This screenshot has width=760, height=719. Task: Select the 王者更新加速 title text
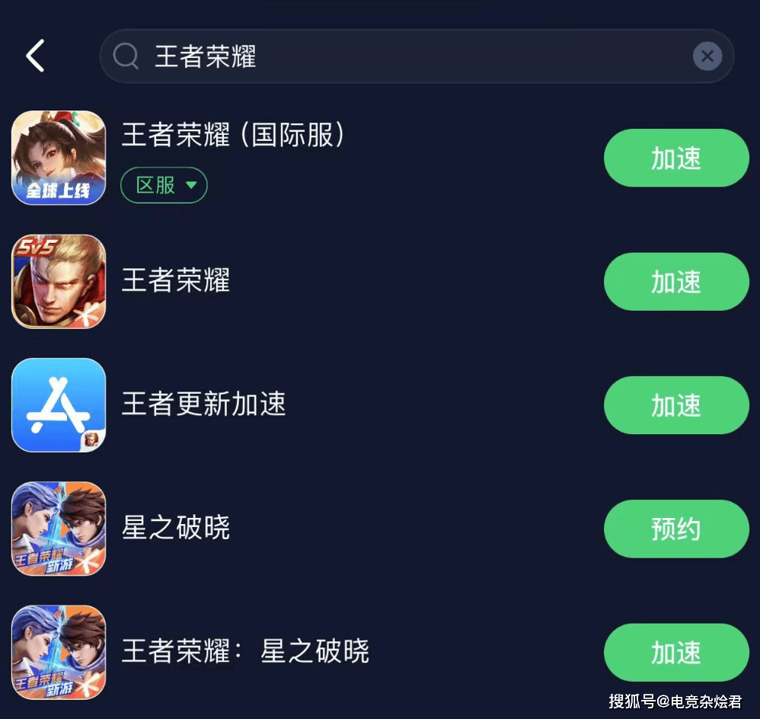(203, 404)
